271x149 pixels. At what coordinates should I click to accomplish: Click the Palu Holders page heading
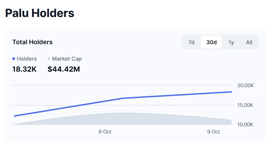(40, 13)
